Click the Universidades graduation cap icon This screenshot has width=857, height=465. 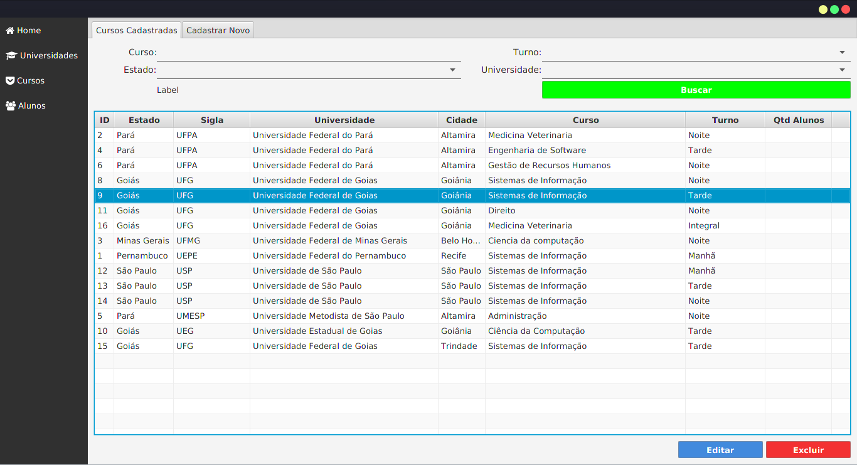[x=11, y=55]
